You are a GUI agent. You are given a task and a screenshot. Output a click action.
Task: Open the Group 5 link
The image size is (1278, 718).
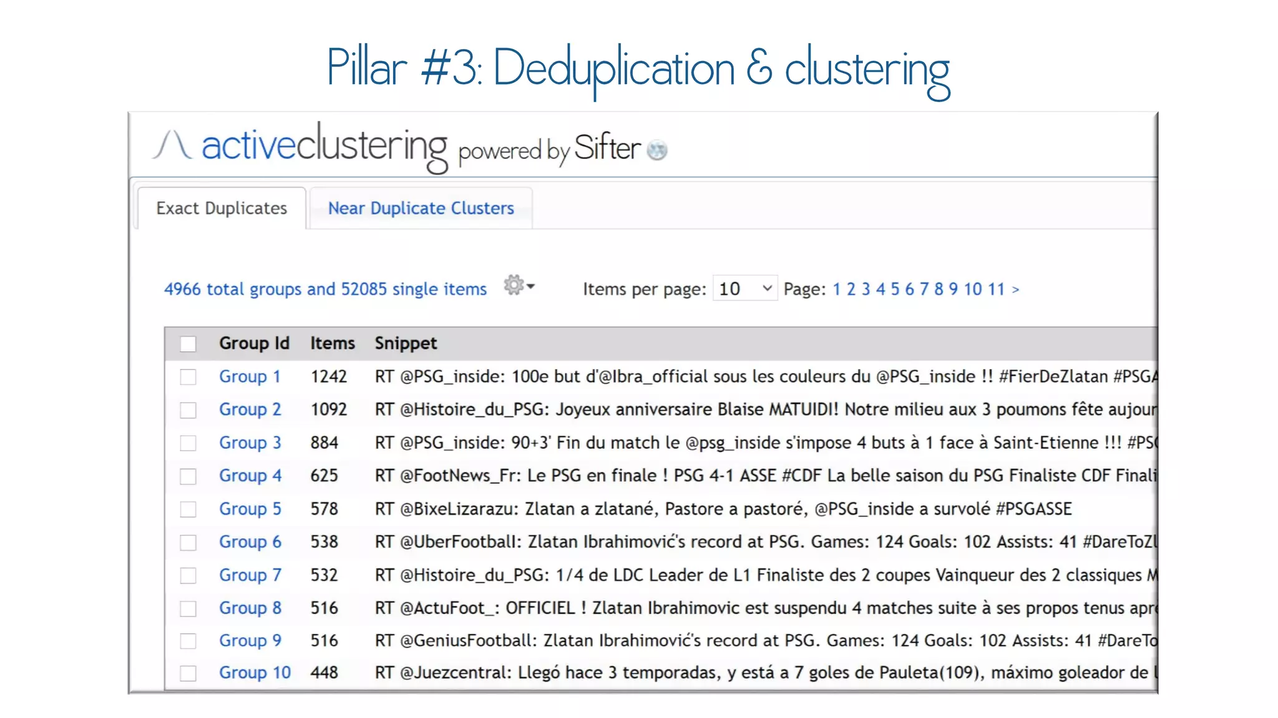(x=250, y=509)
